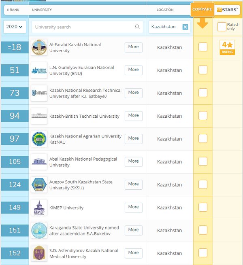Click Abai Kazakh National Pedagogical University logo
The height and width of the screenshot is (265, 243).
(x=39, y=162)
